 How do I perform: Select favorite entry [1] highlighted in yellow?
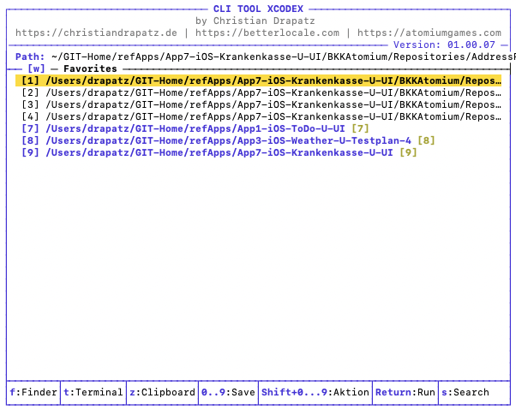pos(258,80)
